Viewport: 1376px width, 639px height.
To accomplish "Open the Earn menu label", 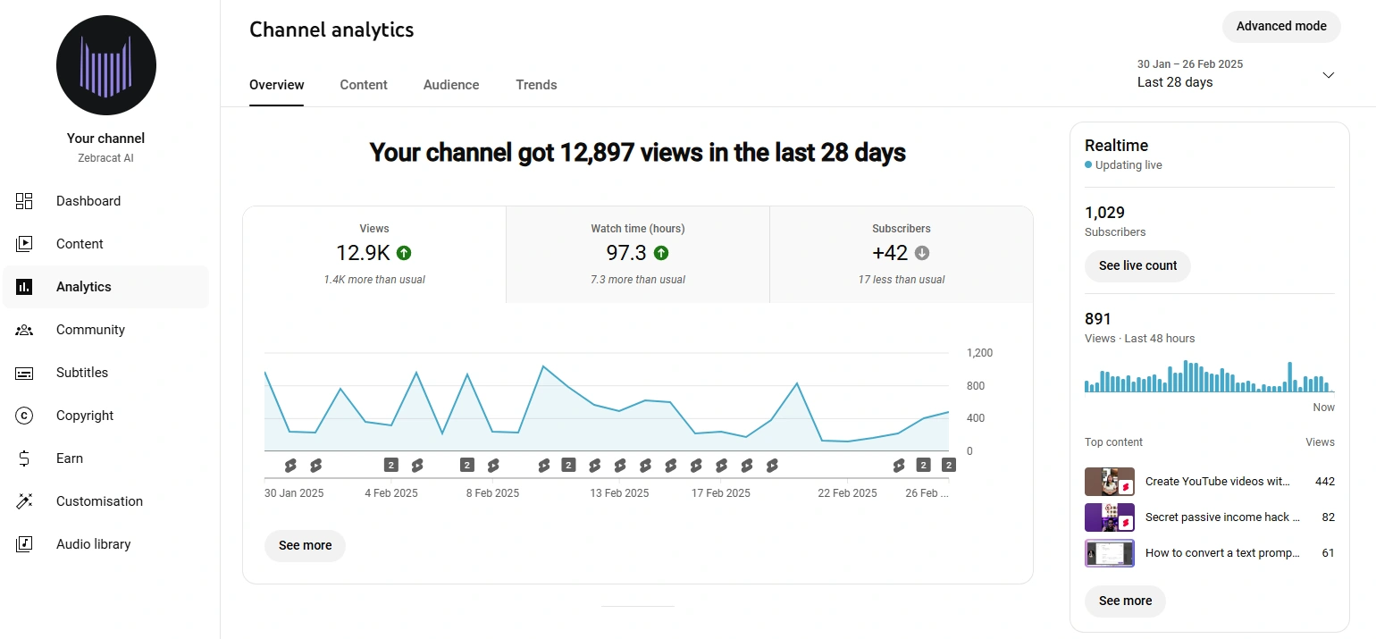I will pos(70,458).
